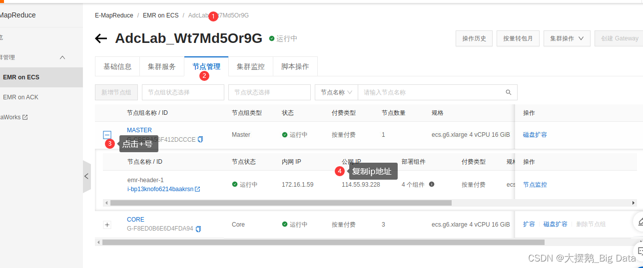Click search magnifier icon in node name field

point(509,92)
